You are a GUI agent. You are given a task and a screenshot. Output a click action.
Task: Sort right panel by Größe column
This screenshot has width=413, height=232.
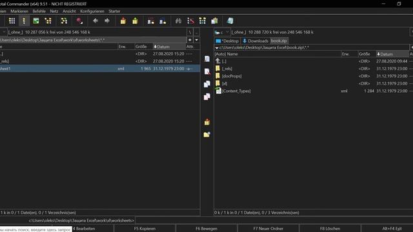pyautogui.click(x=367, y=54)
